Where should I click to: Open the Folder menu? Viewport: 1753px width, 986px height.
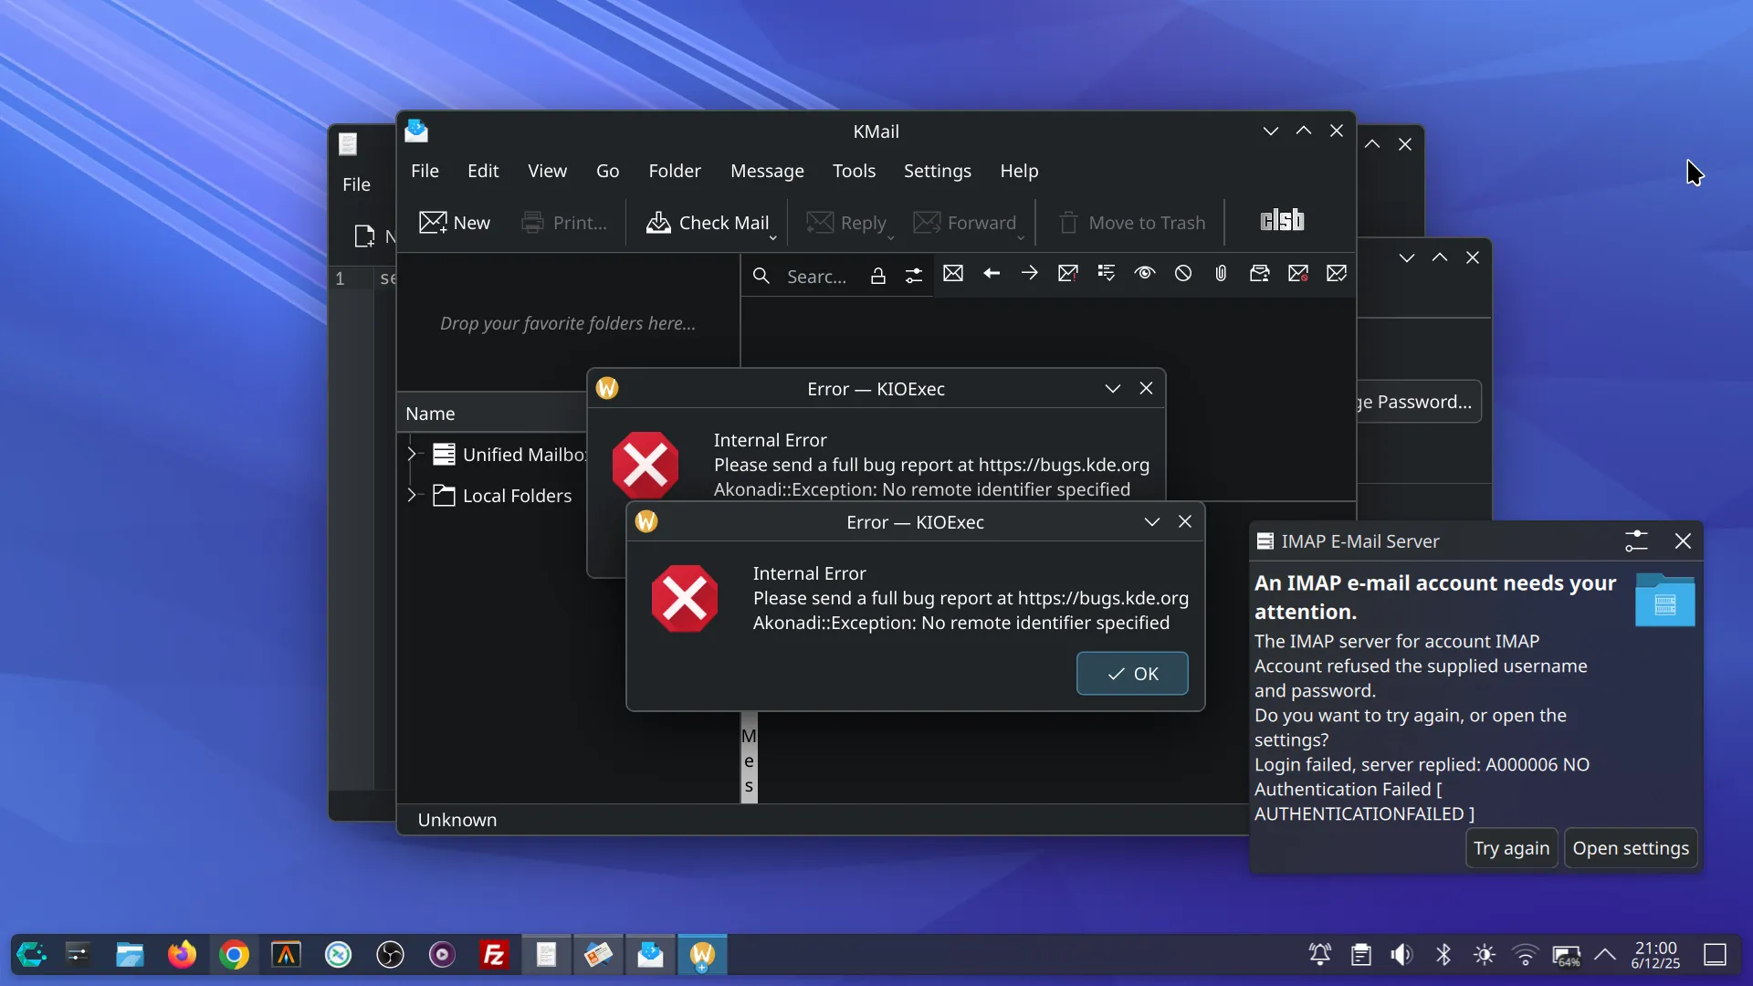point(674,171)
